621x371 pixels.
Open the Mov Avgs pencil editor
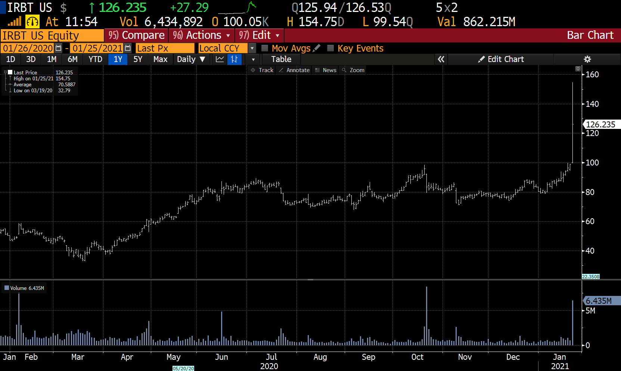click(x=317, y=48)
